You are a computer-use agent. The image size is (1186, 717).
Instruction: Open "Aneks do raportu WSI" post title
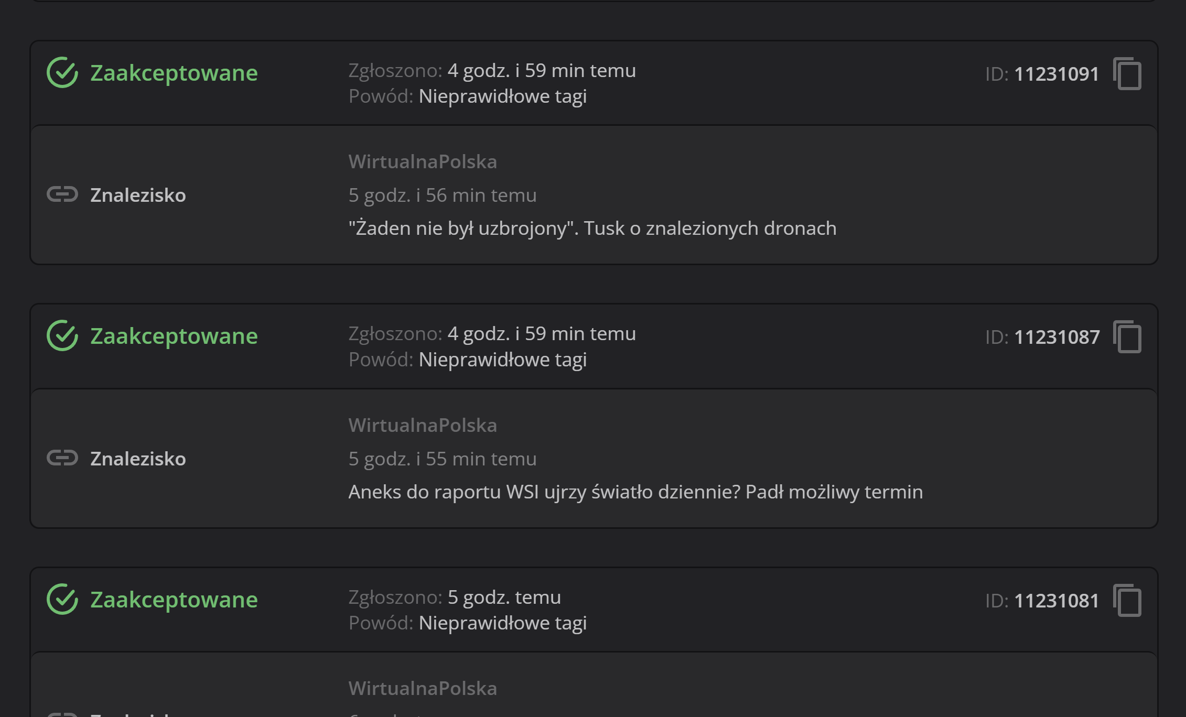point(635,492)
